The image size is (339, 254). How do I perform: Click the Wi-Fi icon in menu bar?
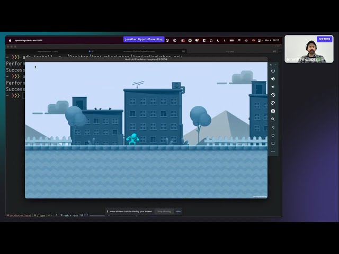239,40
